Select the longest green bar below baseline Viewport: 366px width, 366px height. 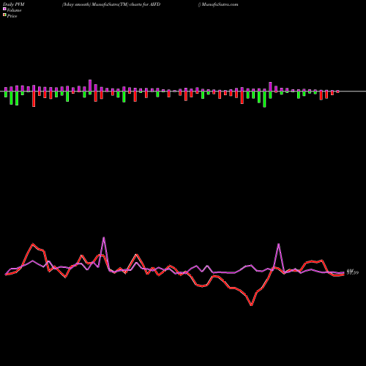pos(264,100)
